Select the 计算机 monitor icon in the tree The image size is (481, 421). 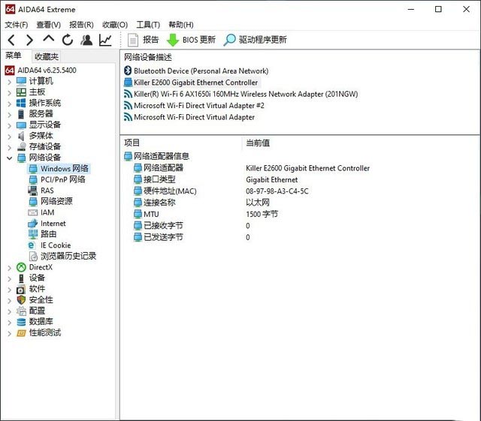pos(21,81)
